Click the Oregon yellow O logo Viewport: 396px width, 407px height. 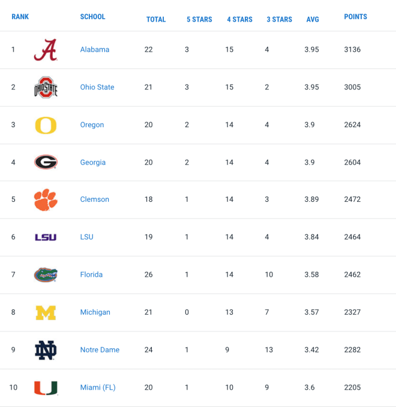coord(46,125)
